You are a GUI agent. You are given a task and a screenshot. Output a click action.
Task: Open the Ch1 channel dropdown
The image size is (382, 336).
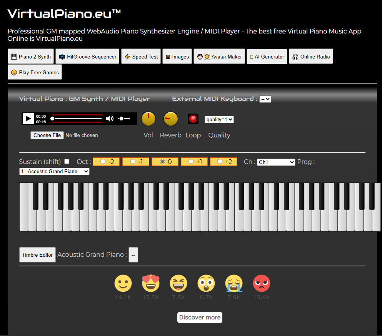[276, 162]
